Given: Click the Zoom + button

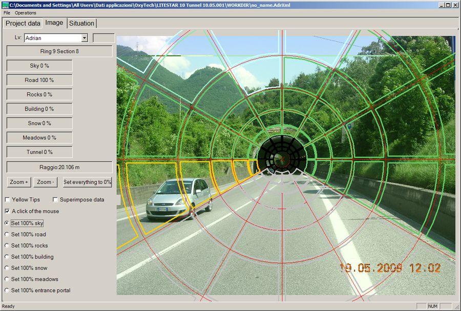Looking at the screenshot, I should [19, 182].
